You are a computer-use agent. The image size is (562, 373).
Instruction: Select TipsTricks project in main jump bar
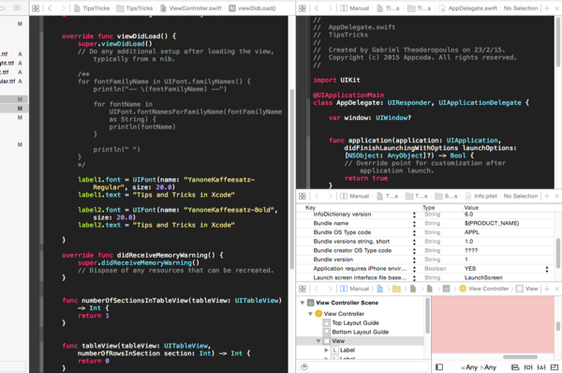(92, 8)
